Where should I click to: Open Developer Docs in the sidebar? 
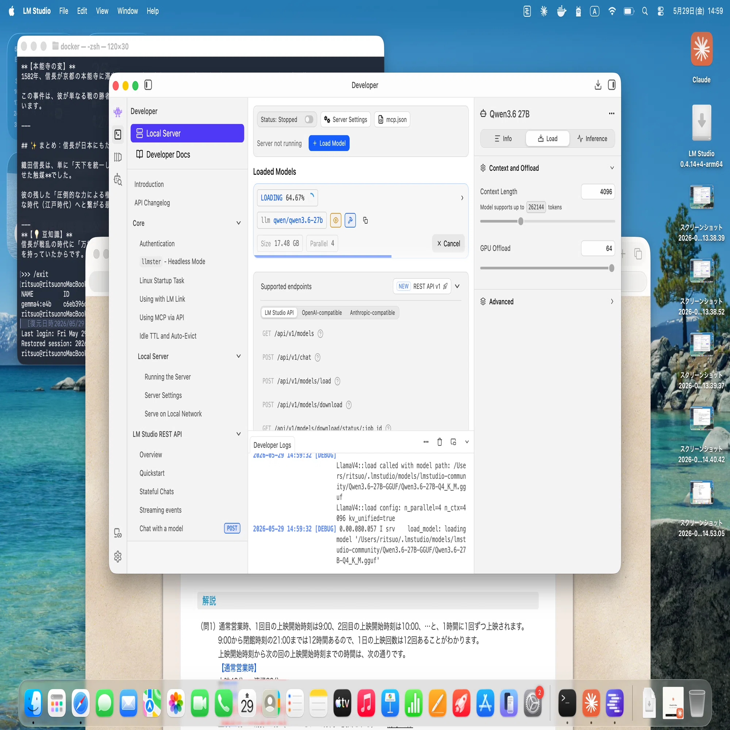pos(187,154)
